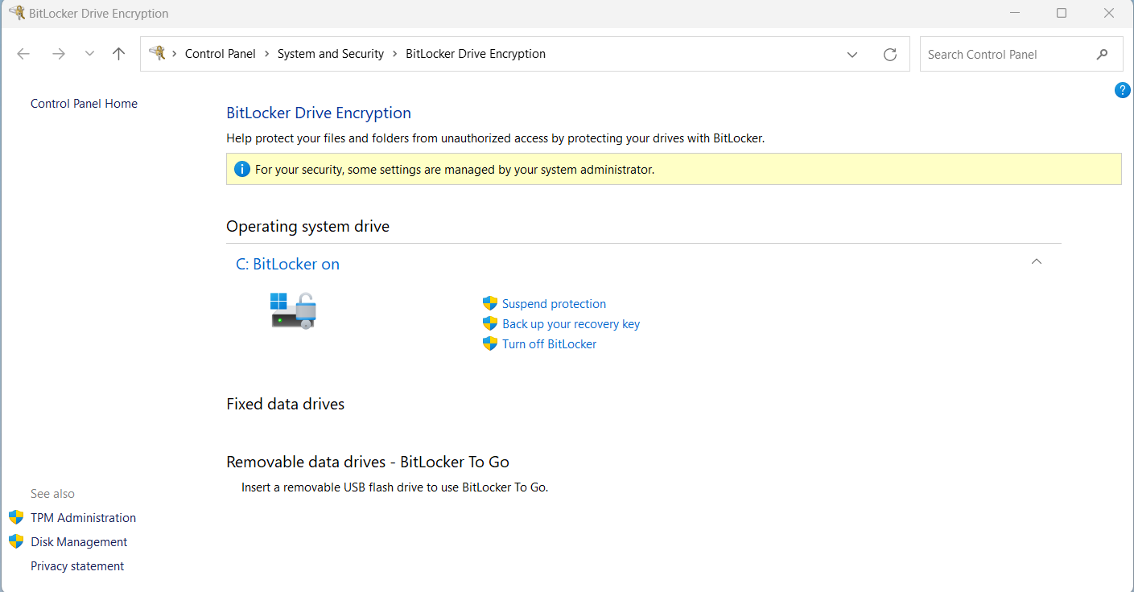Open the Control Panel breadcrumb

(220, 54)
